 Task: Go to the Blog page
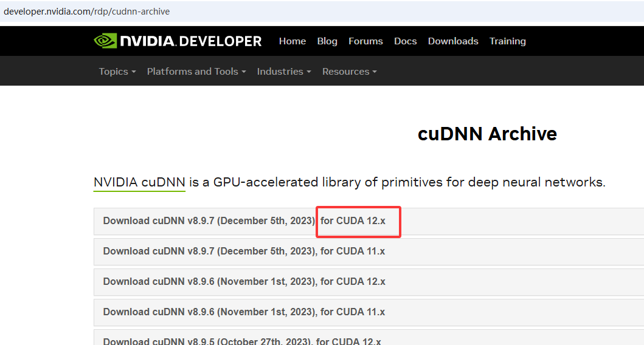(x=327, y=41)
